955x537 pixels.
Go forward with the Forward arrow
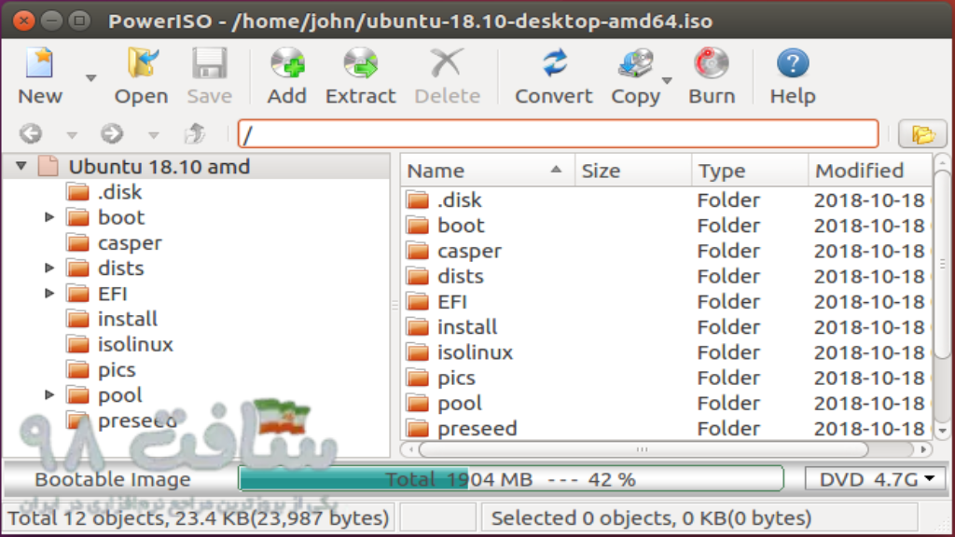(112, 133)
